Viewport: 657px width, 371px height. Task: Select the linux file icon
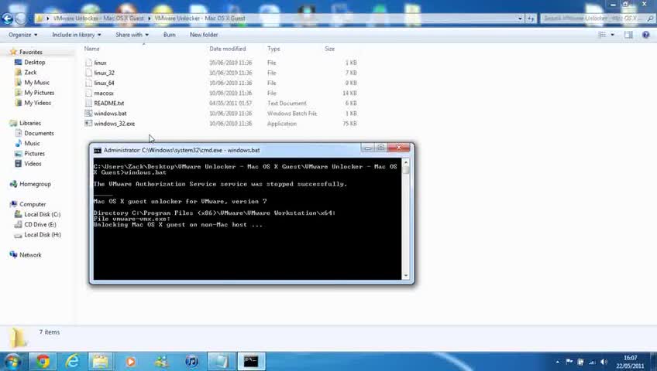point(88,63)
